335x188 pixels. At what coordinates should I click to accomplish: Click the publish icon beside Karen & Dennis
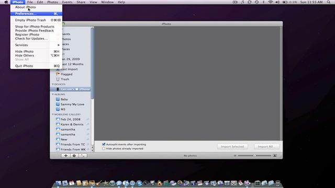click(x=88, y=124)
